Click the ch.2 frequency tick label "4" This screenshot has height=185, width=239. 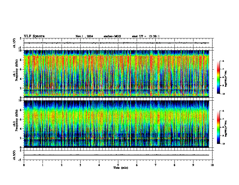(21, 129)
